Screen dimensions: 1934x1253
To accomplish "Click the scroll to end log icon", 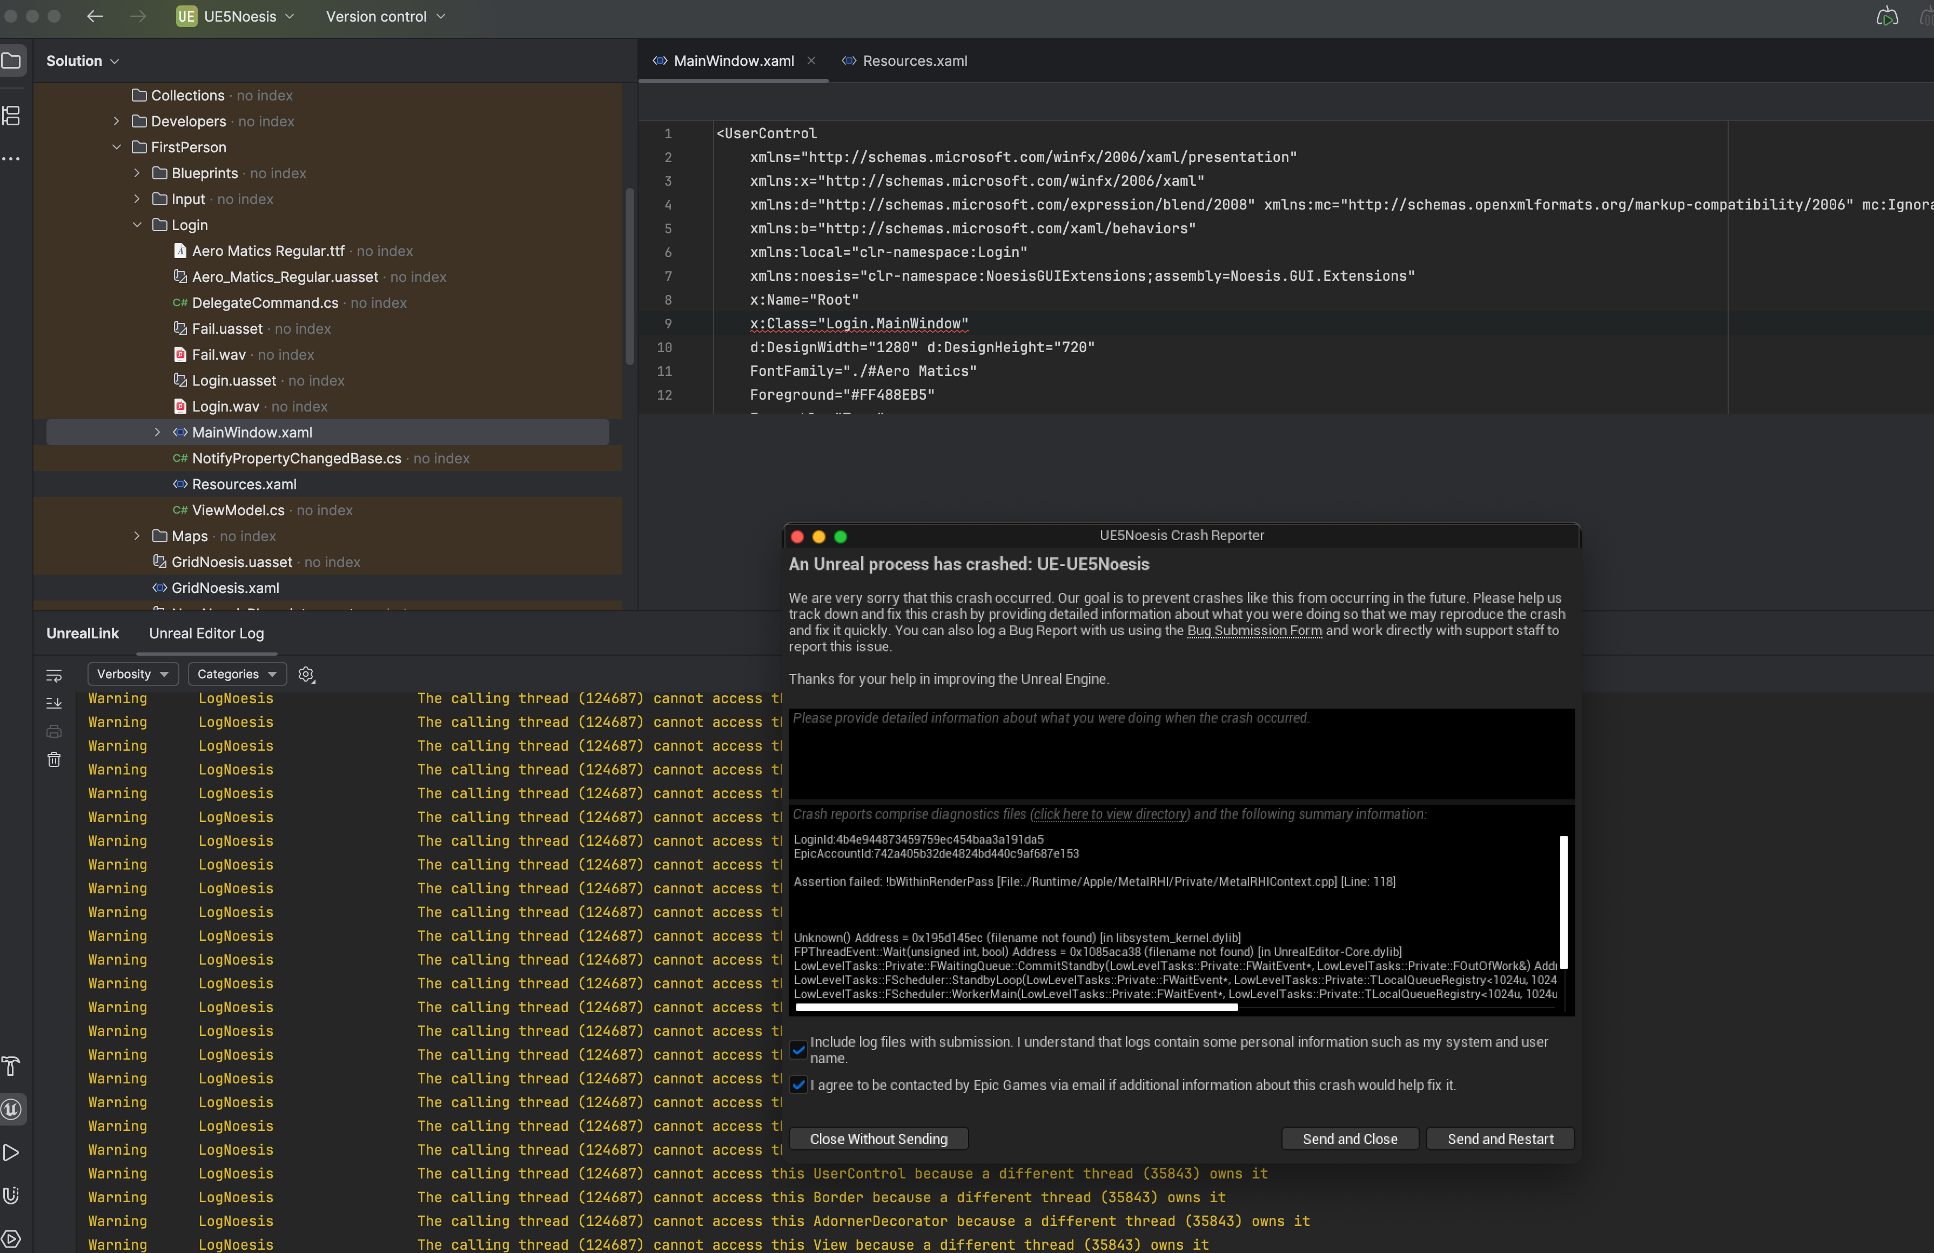I will pyautogui.click(x=53, y=703).
